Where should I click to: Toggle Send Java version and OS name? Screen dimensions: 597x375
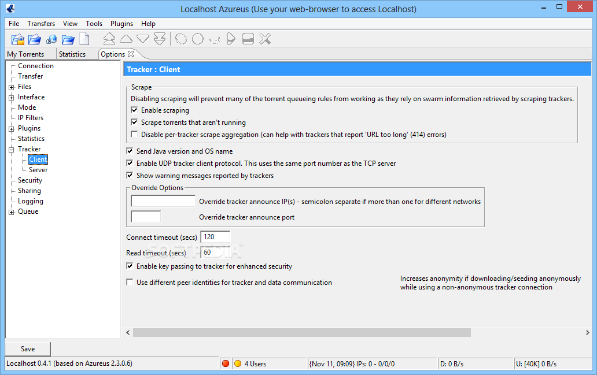(130, 151)
